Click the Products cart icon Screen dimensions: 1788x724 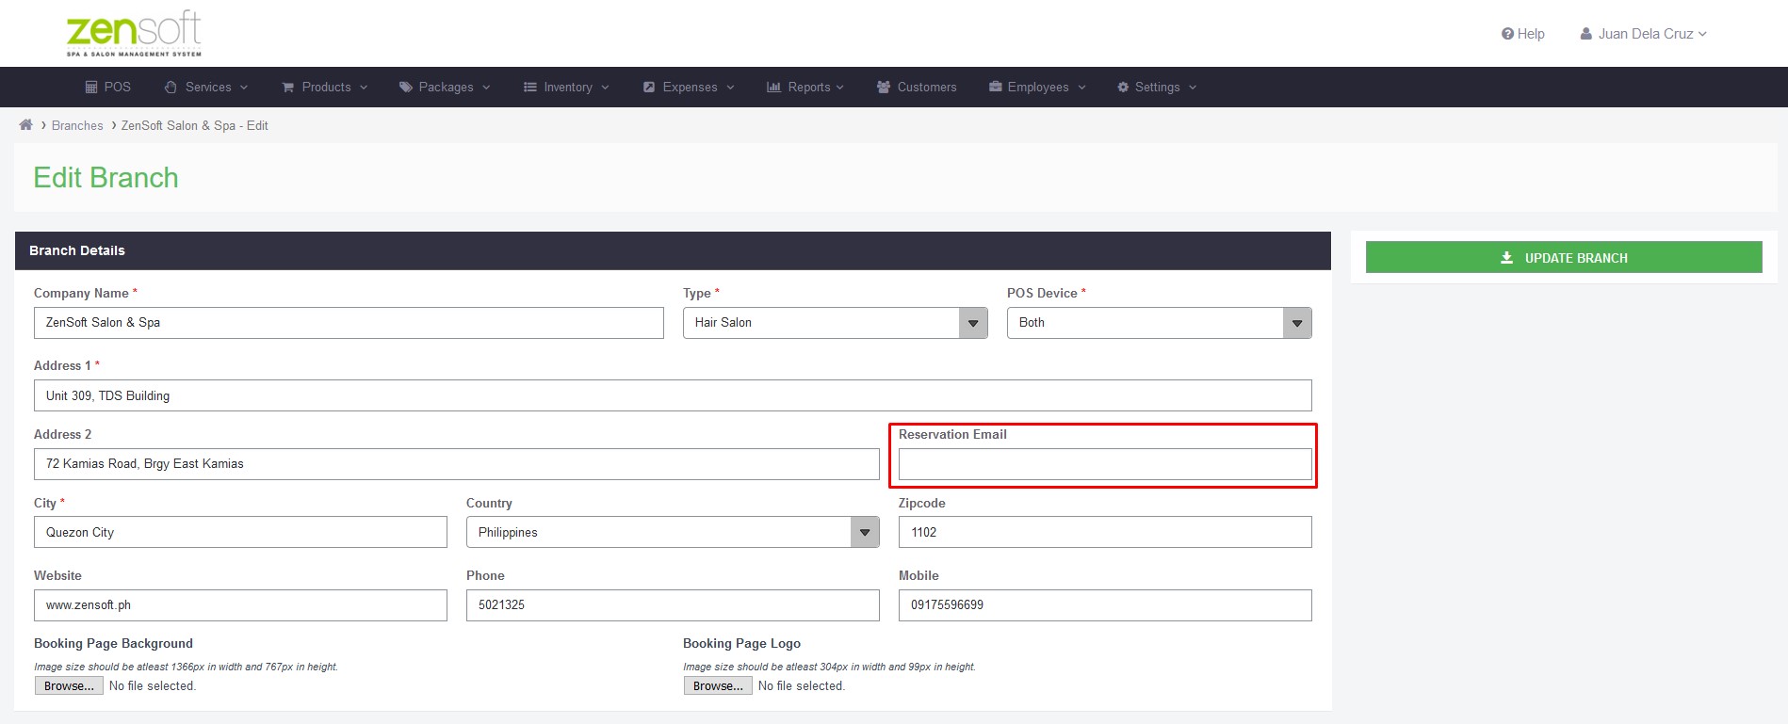click(x=288, y=88)
